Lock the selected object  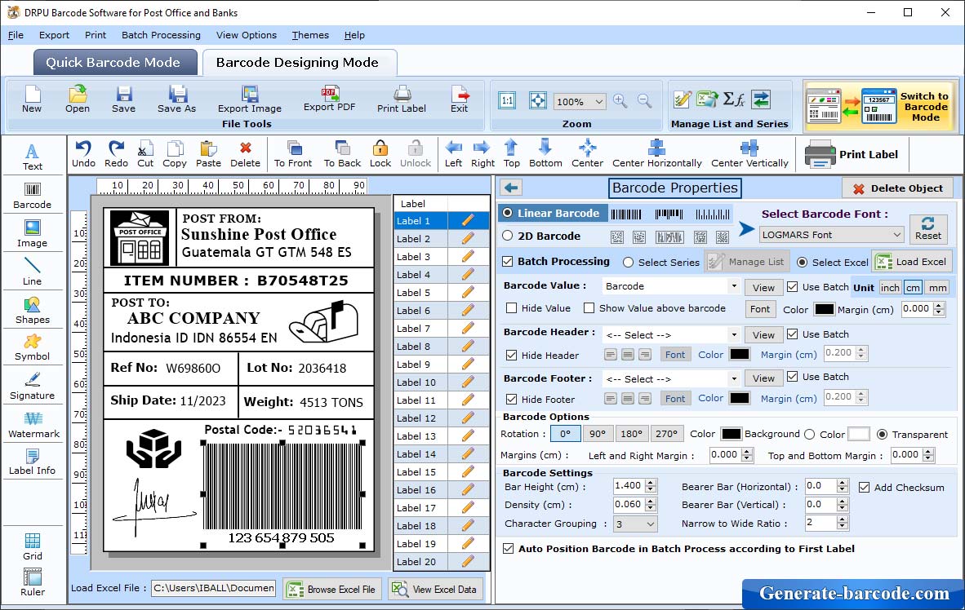pyautogui.click(x=380, y=154)
